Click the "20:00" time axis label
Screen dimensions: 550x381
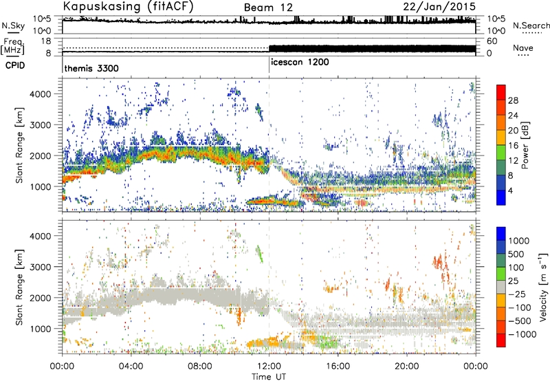click(406, 367)
